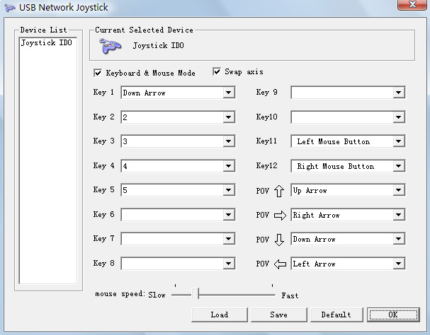The width and height of the screenshot is (430, 335).
Task: Close the USB Network Joystick window
Action: tap(412, 5)
